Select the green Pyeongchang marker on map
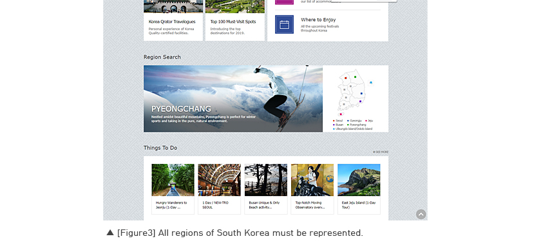 [355, 77]
